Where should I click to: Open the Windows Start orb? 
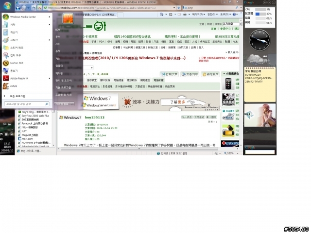7,6
